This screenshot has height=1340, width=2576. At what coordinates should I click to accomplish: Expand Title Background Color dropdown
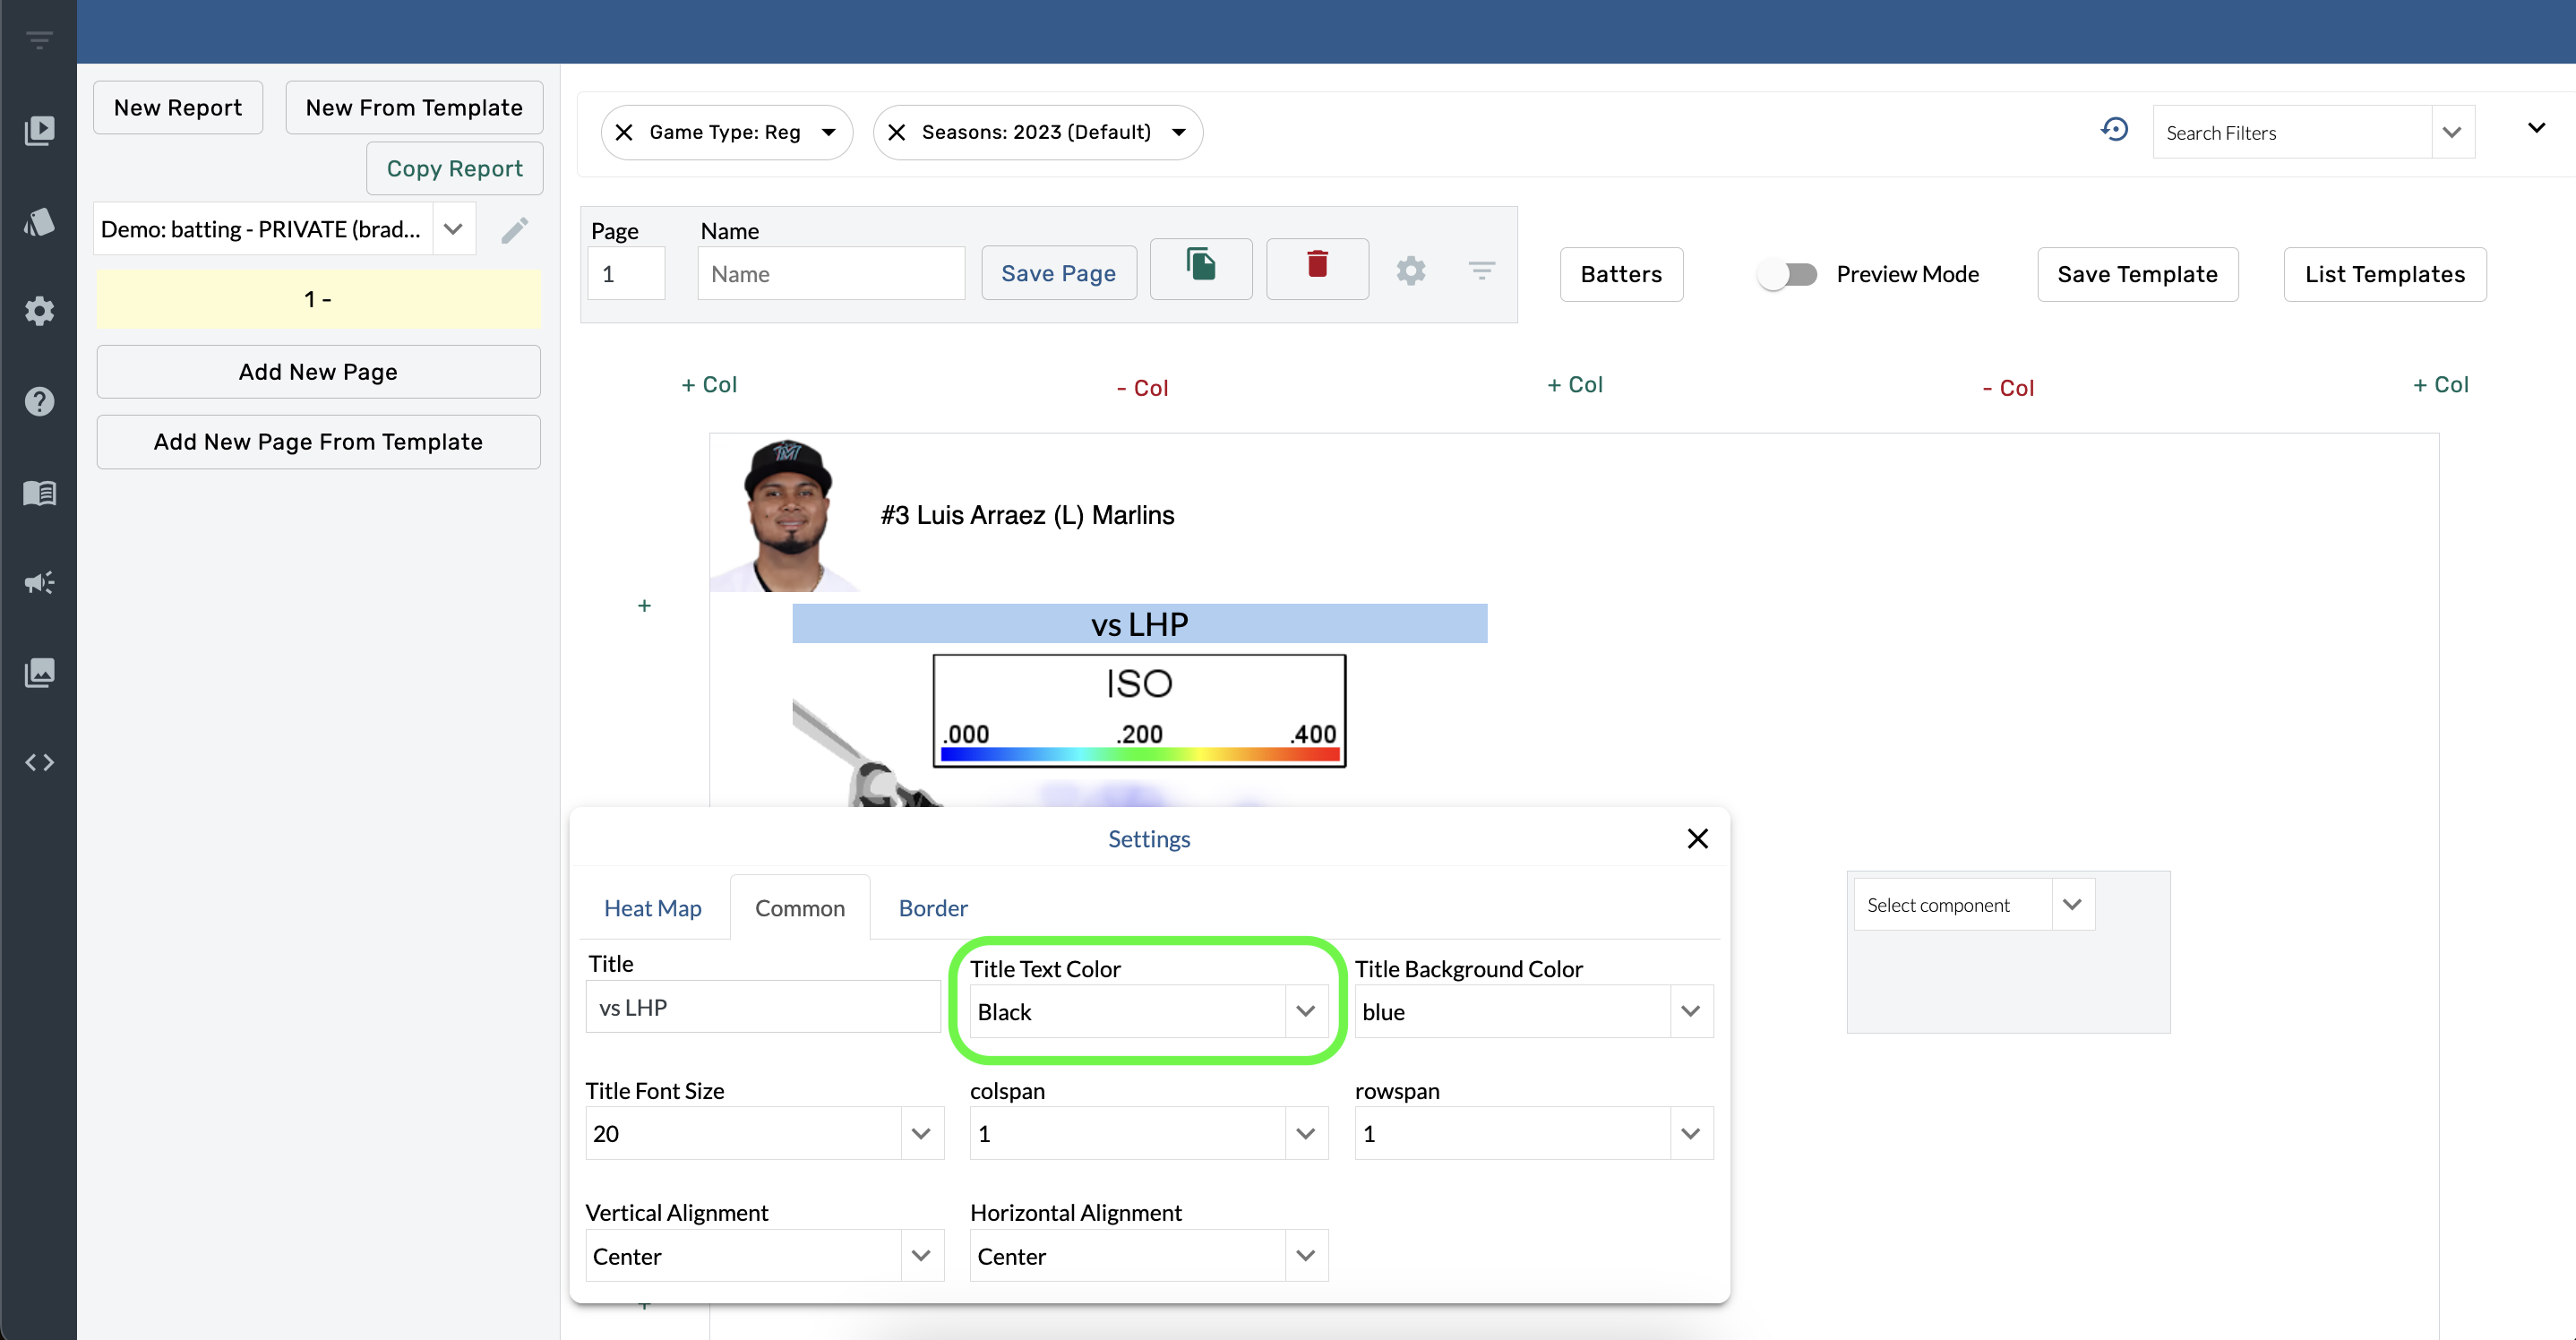[x=1690, y=1012]
